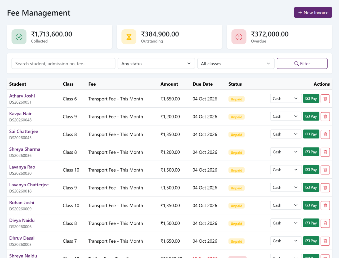Image resolution: width=339 pixels, height=258 pixels.
Task: Change payment method for Sai Chatterjee
Action: point(286,134)
